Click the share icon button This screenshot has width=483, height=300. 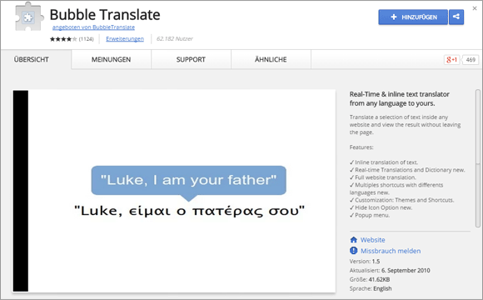coord(456,17)
